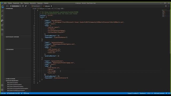Click the spaces indentation indicator
This screenshot has height=96, width=171.
(143, 93)
